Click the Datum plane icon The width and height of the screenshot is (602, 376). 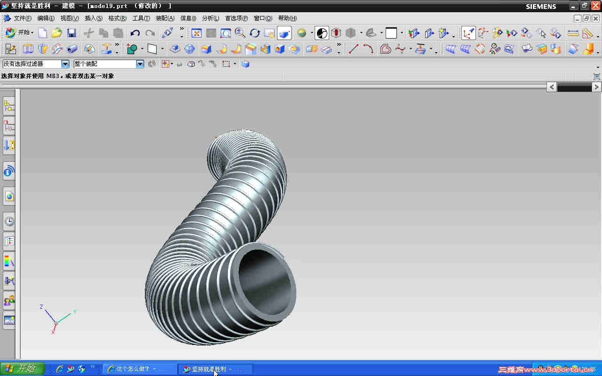[152, 49]
